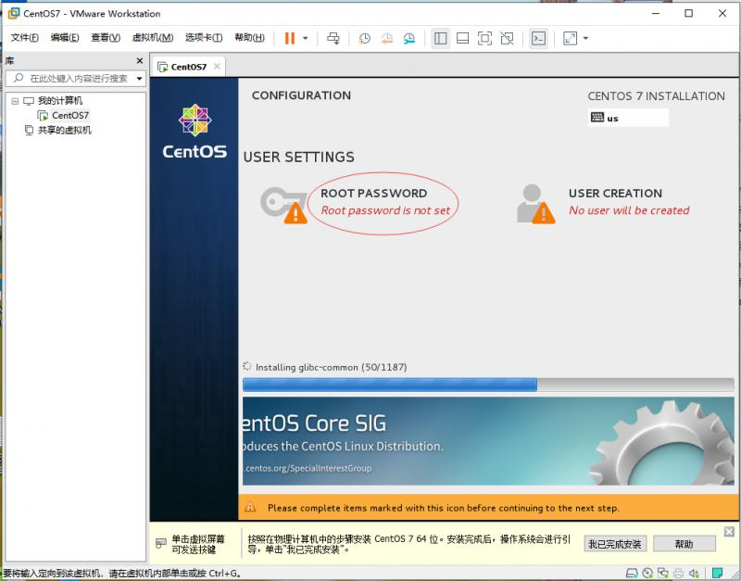The height and width of the screenshot is (581, 741).
Task: Click the hard disk status bar icon
Action: (x=632, y=574)
